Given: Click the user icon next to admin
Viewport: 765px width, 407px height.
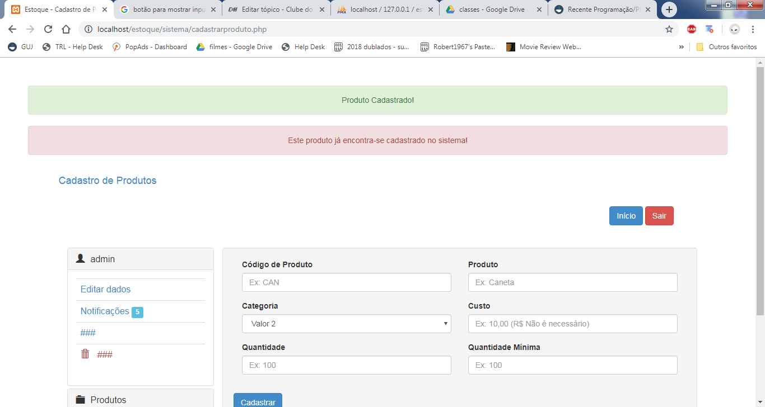Looking at the screenshot, I should click(81, 259).
